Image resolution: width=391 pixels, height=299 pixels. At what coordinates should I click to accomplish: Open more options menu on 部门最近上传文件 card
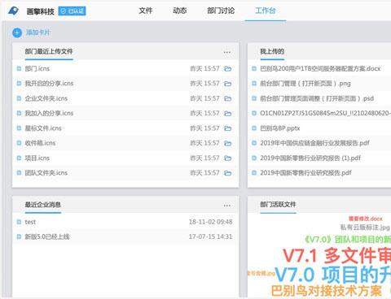click(227, 52)
